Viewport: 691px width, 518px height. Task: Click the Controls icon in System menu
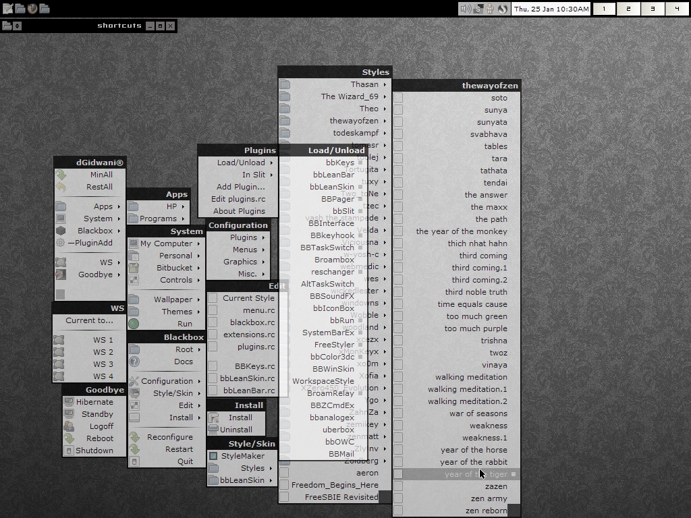[134, 280]
